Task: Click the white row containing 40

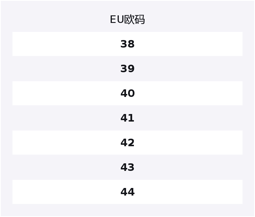Action: click(127, 93)
